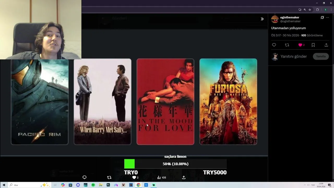This screenshot has height=188, width=334.
Task: Open Discord from the taskbar
Action: point(78,185)
